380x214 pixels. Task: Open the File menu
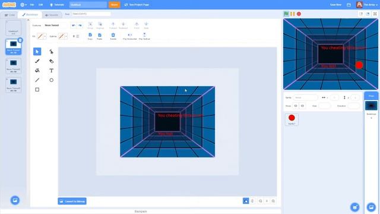pyautogui.click(x=32, y=5)
